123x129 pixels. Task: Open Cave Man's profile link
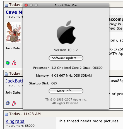[14, 12]
